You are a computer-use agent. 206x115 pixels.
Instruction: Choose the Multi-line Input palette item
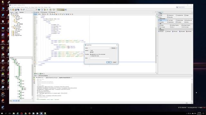pos(180,20)
